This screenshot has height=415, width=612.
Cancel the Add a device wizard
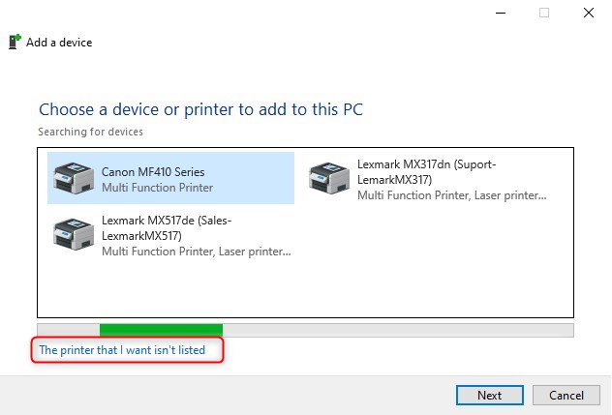[x=566, y=396]
